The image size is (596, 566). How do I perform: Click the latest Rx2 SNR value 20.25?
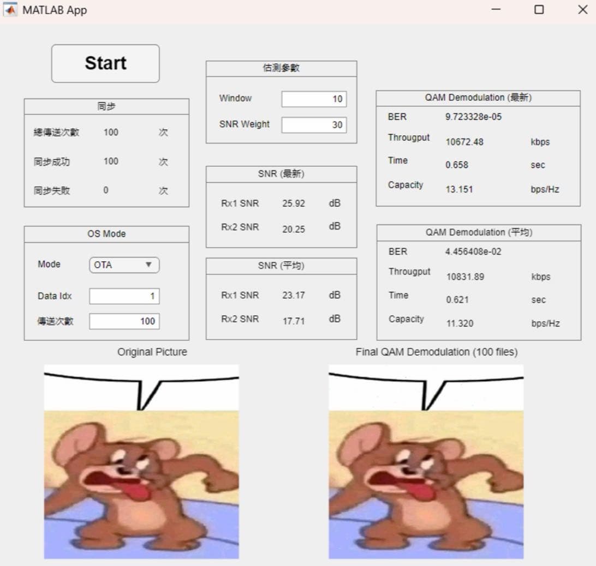(x=294, y=229)
